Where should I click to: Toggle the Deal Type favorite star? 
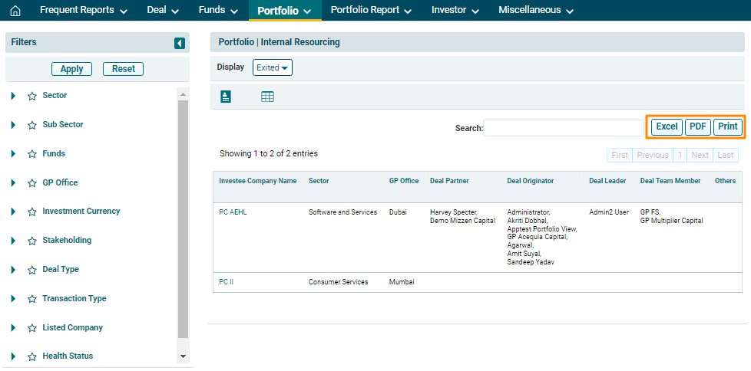(x=32, y=270)
